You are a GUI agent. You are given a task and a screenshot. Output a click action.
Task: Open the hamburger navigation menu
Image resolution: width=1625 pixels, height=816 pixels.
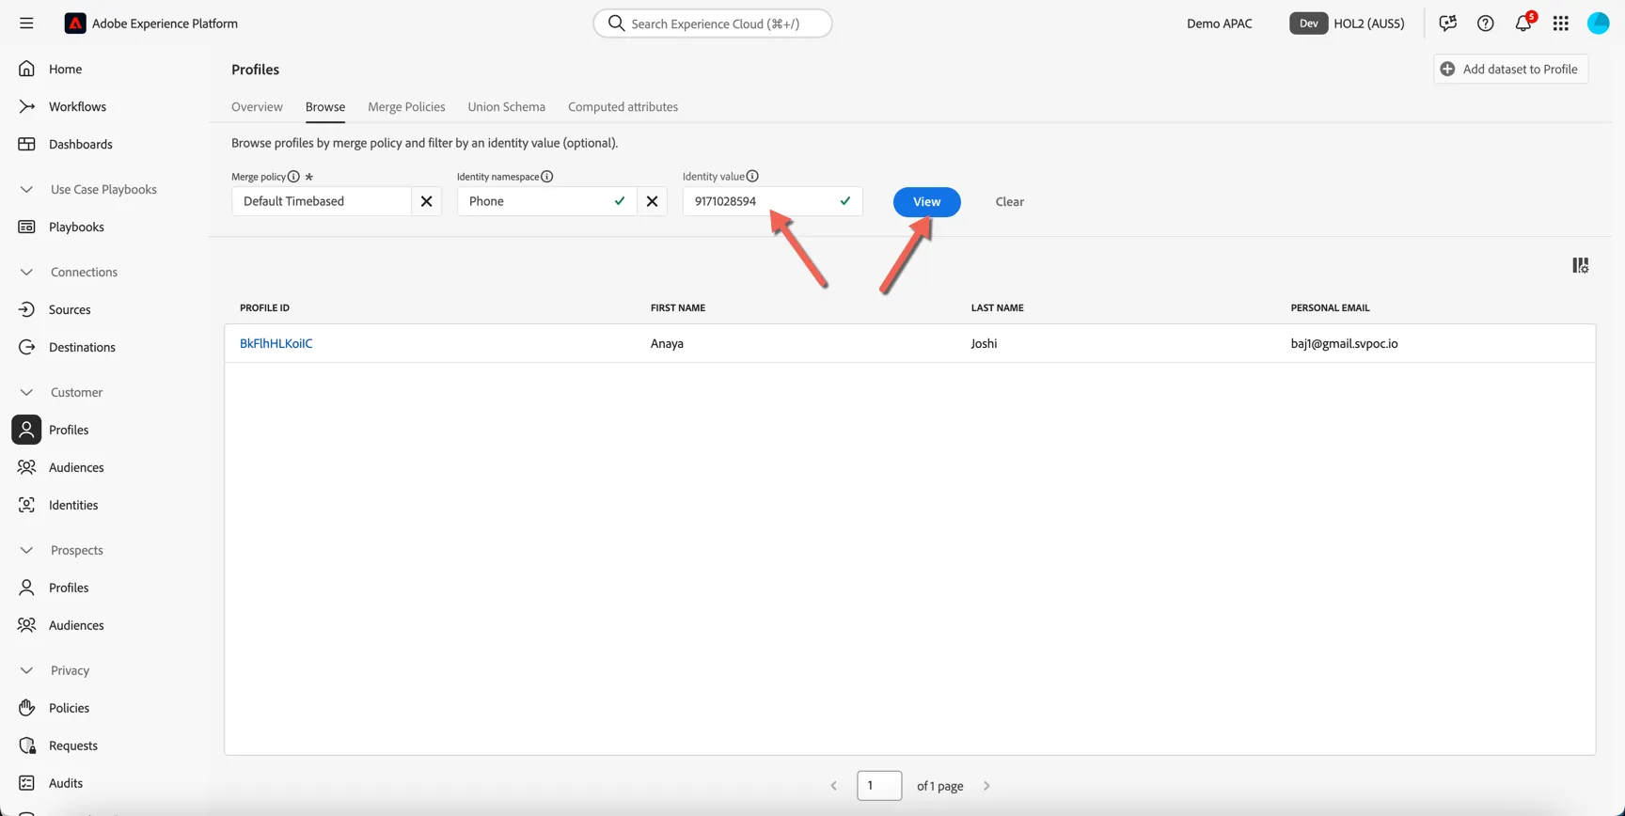click(x=26, y=24)
